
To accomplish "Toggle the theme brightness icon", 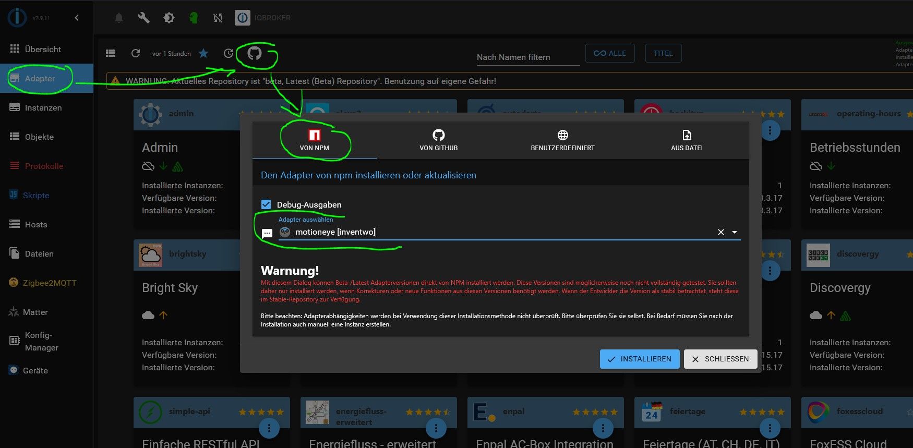I will click(x=169, y=18).
